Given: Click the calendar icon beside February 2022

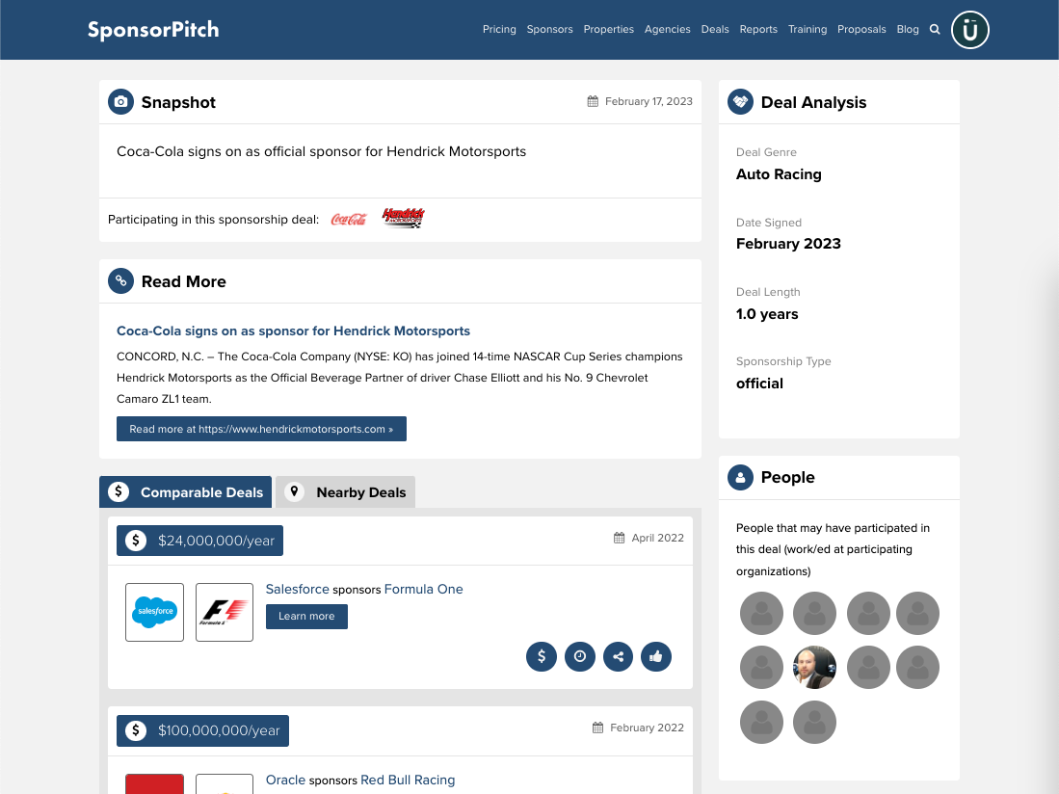Looking at the screenshot, I should pyautogui.click(x=597, y=728).
